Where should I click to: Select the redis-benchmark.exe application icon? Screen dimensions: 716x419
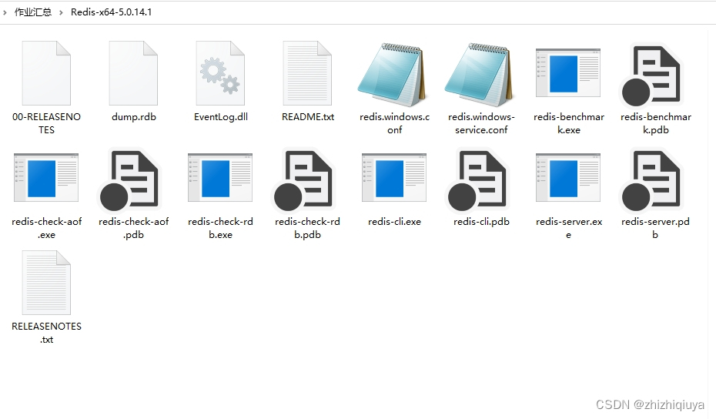pos(568,72)
